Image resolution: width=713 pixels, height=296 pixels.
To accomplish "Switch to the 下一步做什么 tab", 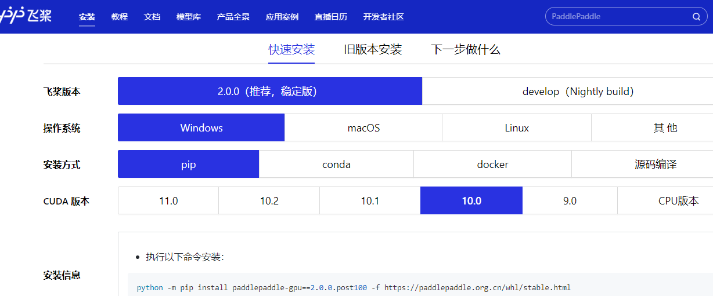I will pyautogui.click(x=466, y=49).
